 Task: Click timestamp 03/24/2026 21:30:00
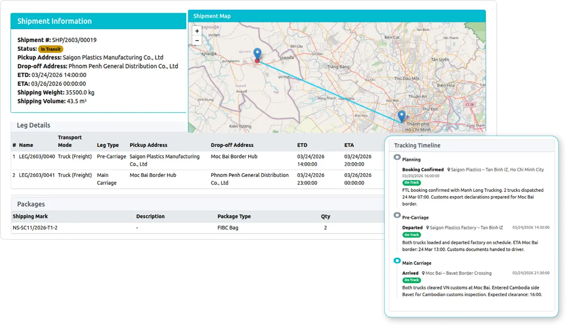pos(531,273)
